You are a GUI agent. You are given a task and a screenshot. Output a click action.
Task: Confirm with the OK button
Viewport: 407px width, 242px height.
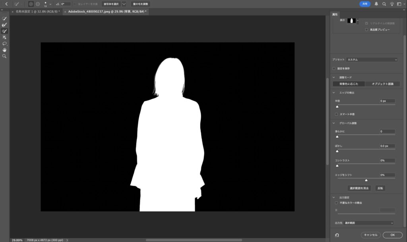(392, 235)
